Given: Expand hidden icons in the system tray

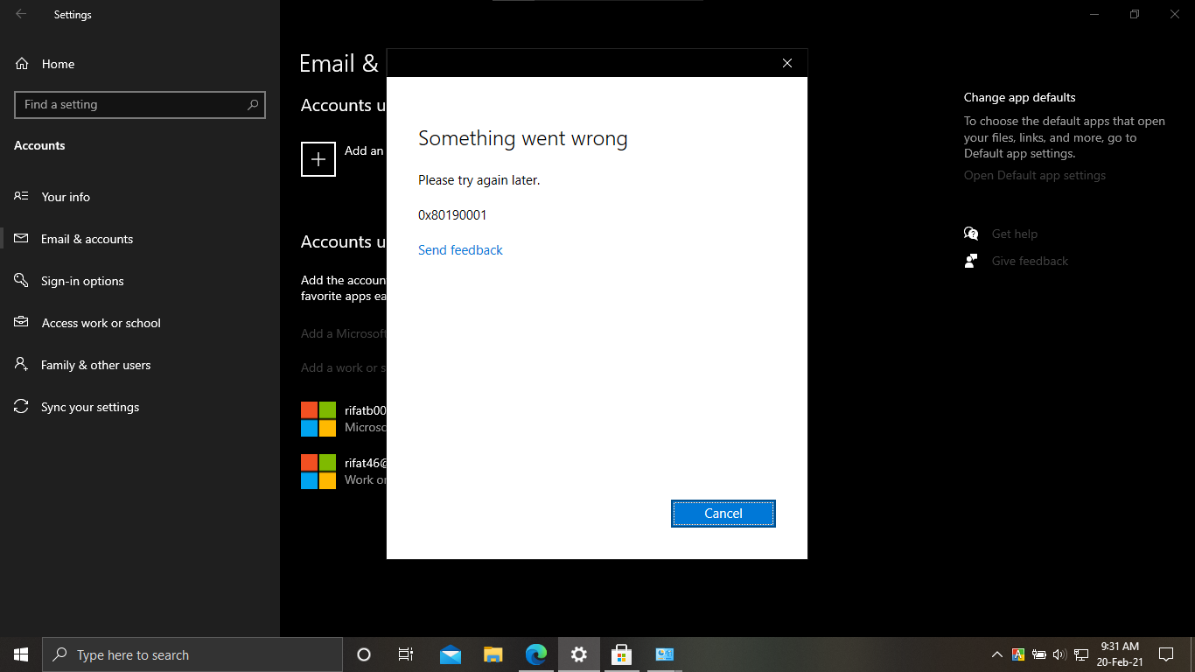Looking at the screenshot, I should tap(996, 654).
